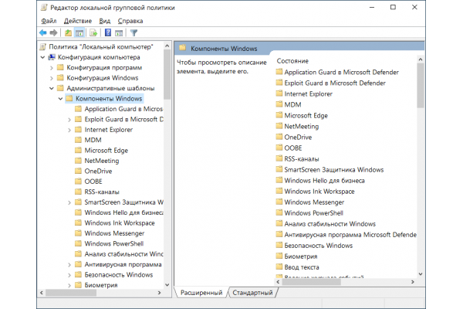Click MDM folder icon in right pane

pos(279,104)
